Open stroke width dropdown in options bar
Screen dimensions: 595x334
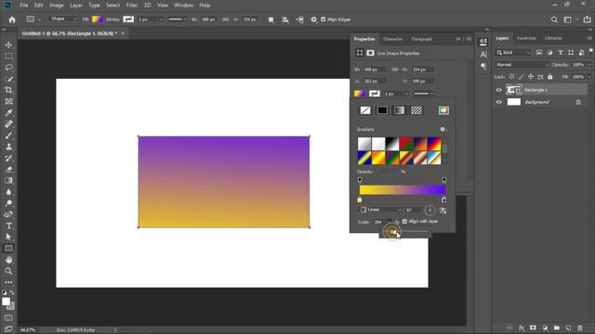click(x=161, y=19)
